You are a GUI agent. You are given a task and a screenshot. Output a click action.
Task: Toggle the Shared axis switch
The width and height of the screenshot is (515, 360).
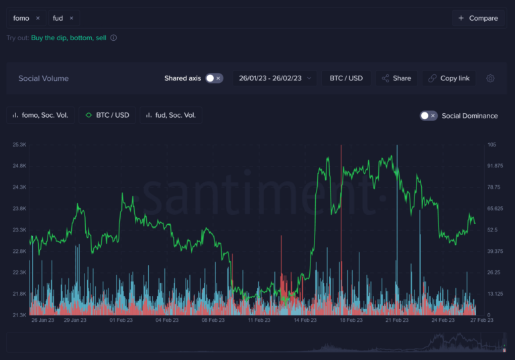(214, 78)
